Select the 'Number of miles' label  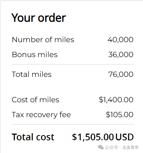coord(43,40)
